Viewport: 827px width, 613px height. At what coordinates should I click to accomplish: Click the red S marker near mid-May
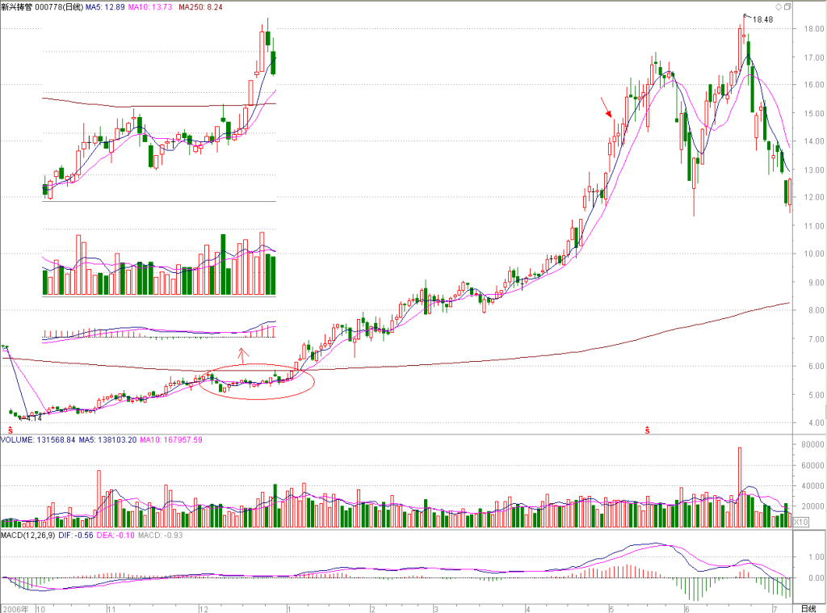point(647,431)
